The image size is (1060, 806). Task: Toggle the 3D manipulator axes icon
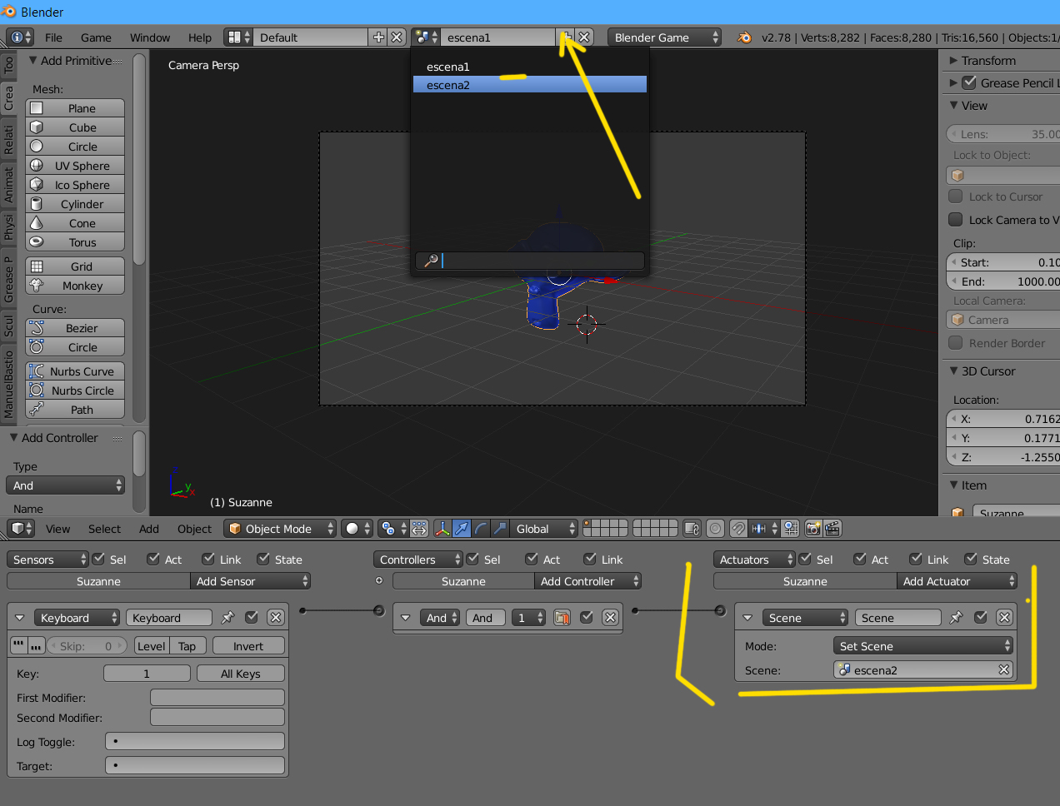pos(442,529)
